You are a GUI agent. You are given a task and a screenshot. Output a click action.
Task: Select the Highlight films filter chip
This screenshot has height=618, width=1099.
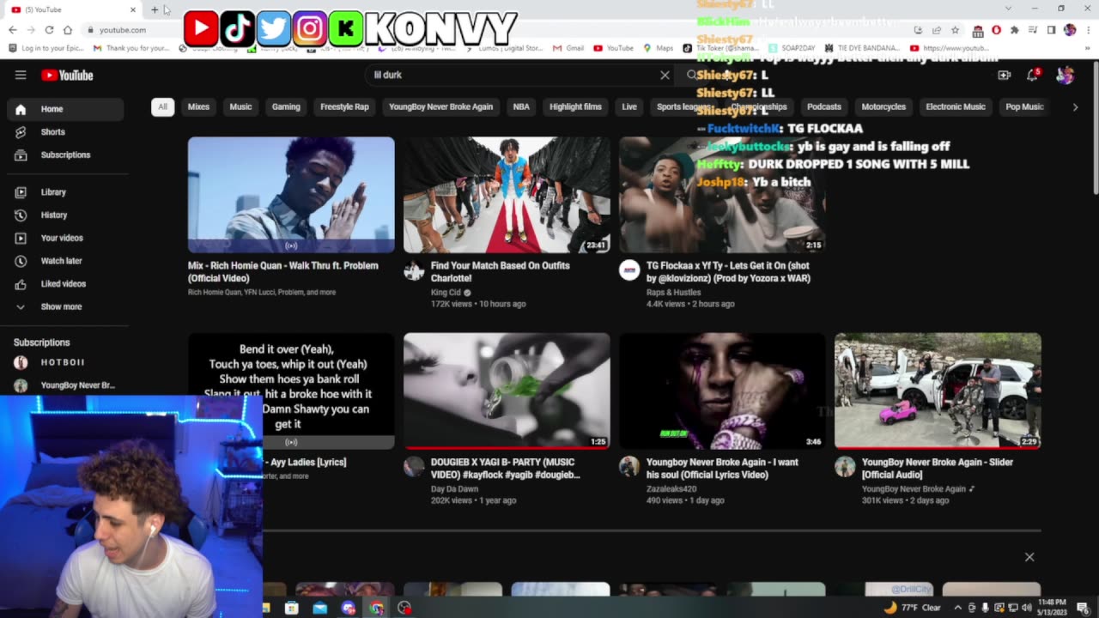tap(575, 106)
